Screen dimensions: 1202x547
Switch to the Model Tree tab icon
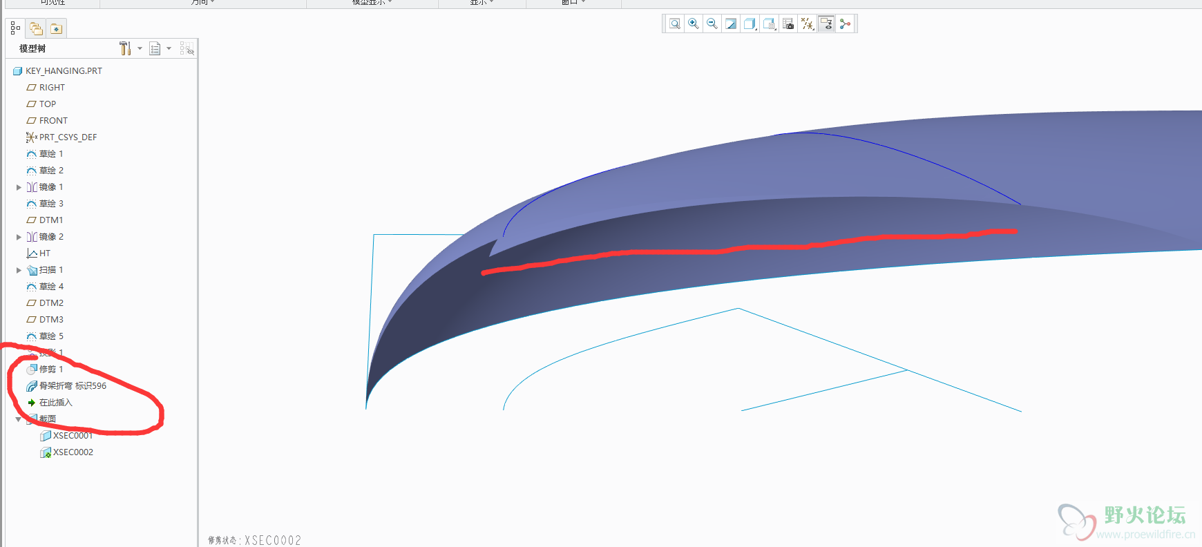coord(15,28)
